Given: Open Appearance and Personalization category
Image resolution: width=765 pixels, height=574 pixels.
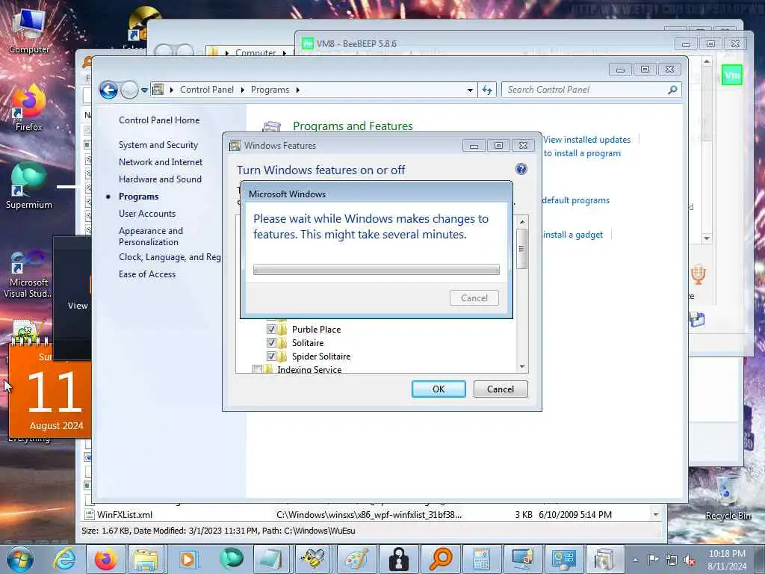Looking at the screenshot, I should click(151, 236).
